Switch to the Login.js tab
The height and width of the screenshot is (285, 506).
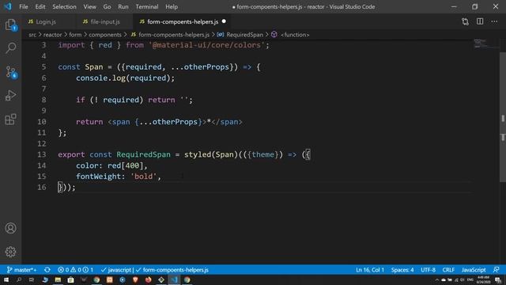click(x=46, y=21)
